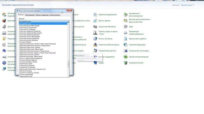This screenshot has height=114, width=204.
Task: Click the format list scroll-down arrow
Action: [x=68, y=76]
